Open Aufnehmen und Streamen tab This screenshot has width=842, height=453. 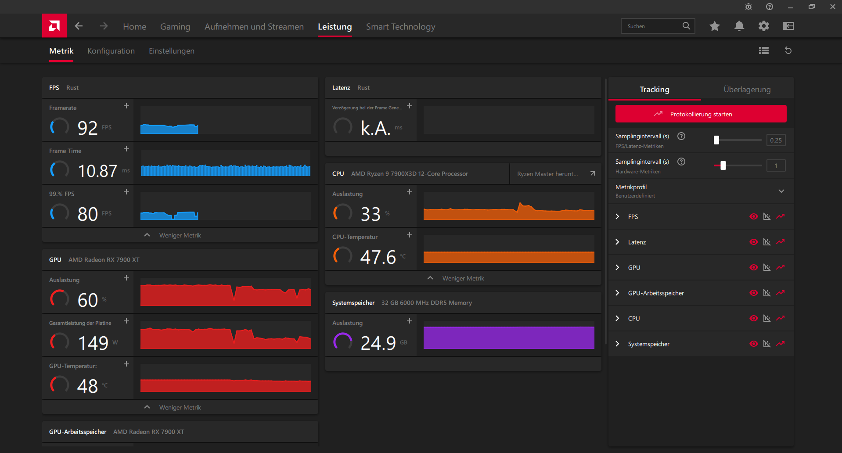coord(254,27)
